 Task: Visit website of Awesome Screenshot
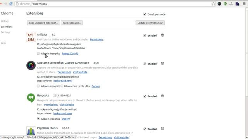pyautogui.click(x=80, y=72)
